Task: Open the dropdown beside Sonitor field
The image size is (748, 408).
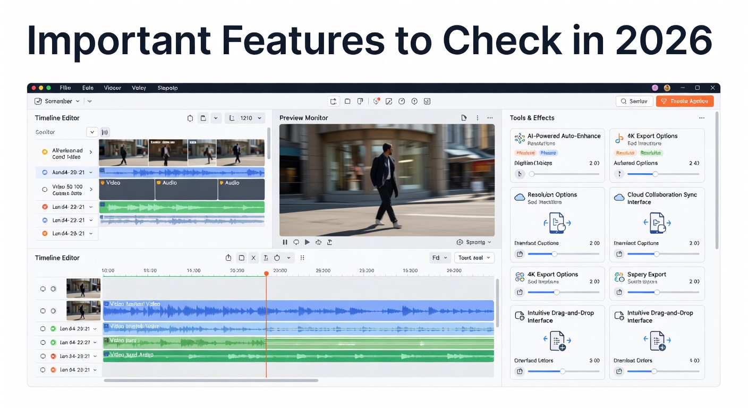Action: 92,132
